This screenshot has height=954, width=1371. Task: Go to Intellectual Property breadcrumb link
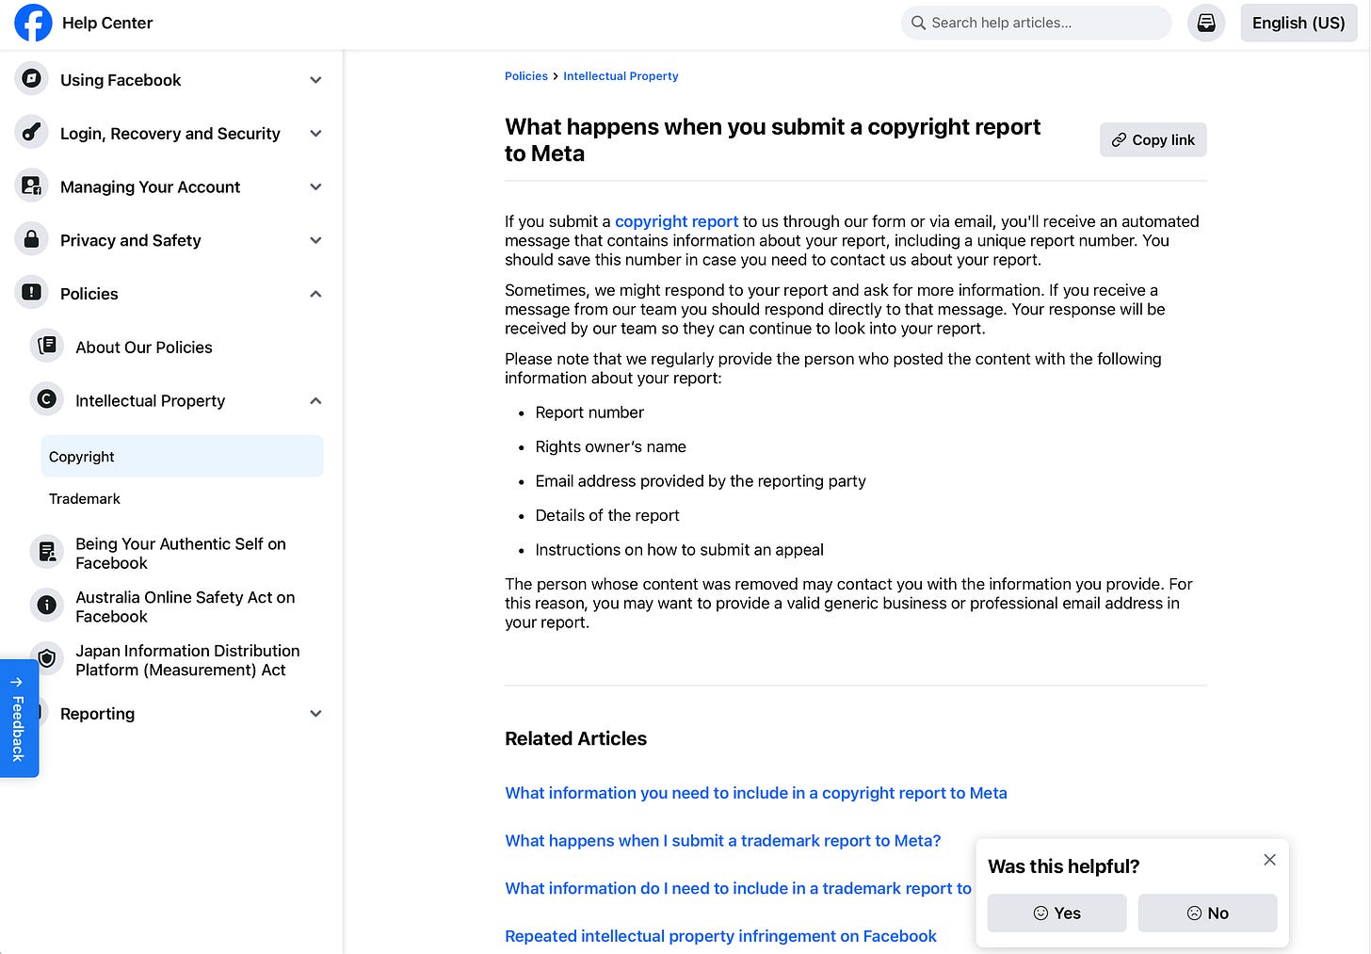[621, 76]
